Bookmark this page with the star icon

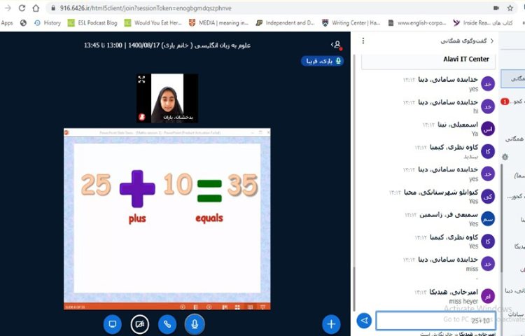510,8
